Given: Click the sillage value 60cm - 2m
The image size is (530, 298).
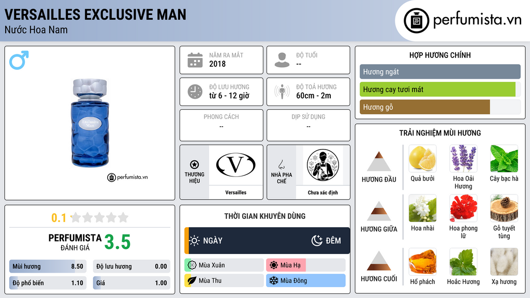Looking at the screenshot, I should click(314, 96).
